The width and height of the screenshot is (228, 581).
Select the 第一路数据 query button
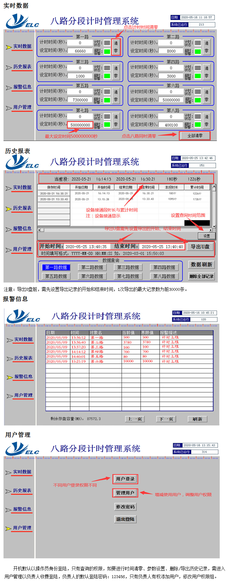click(x=56, y=267)
